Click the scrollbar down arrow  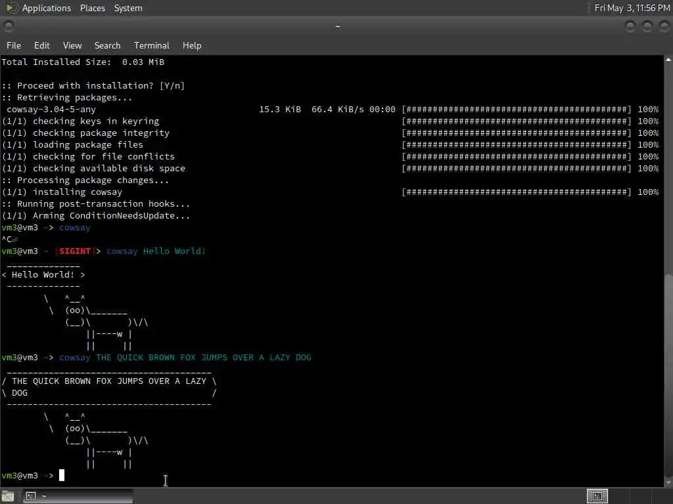tap(668, 482)
